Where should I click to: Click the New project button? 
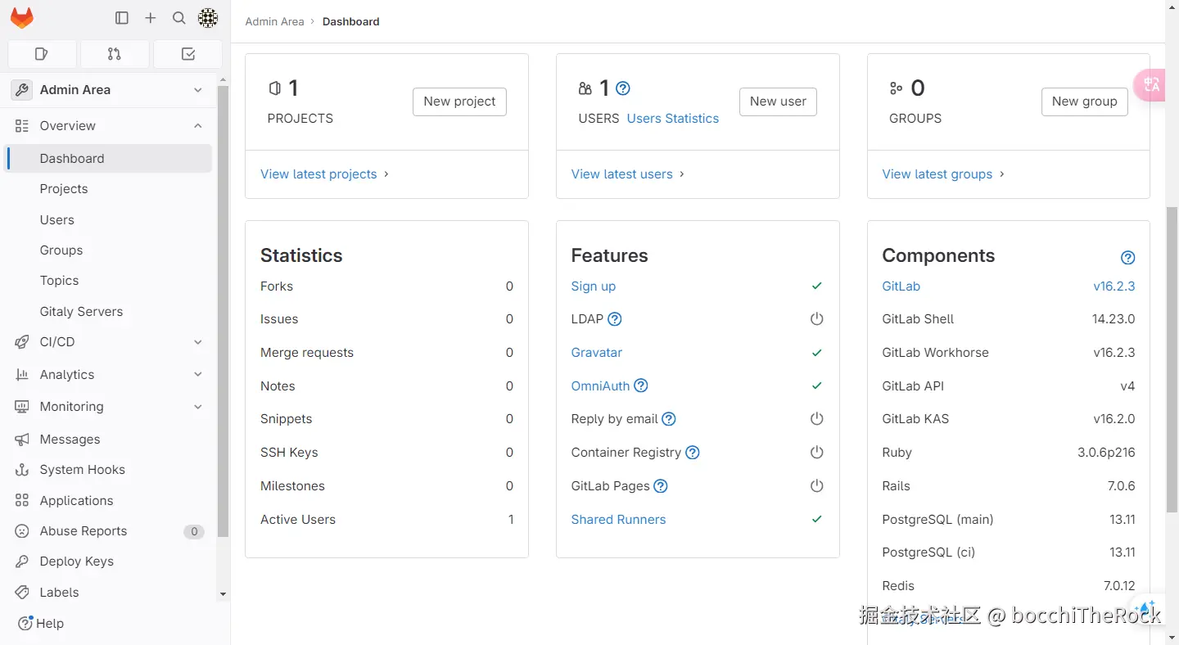pyautogui.click(x=459, y=101)
